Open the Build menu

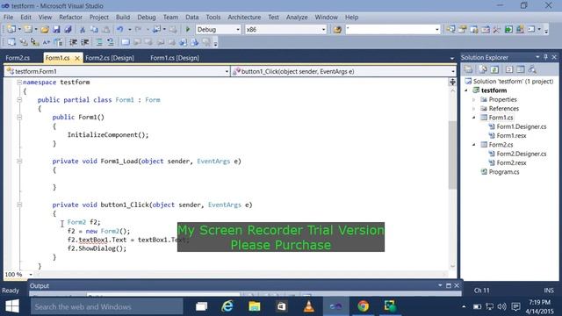(x=123, y=18)
